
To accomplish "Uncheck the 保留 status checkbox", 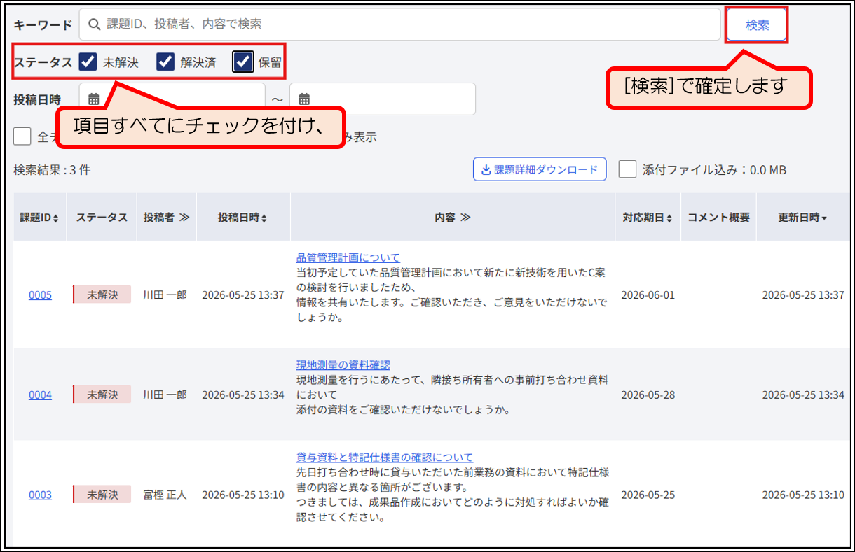I will pos(243,62).
